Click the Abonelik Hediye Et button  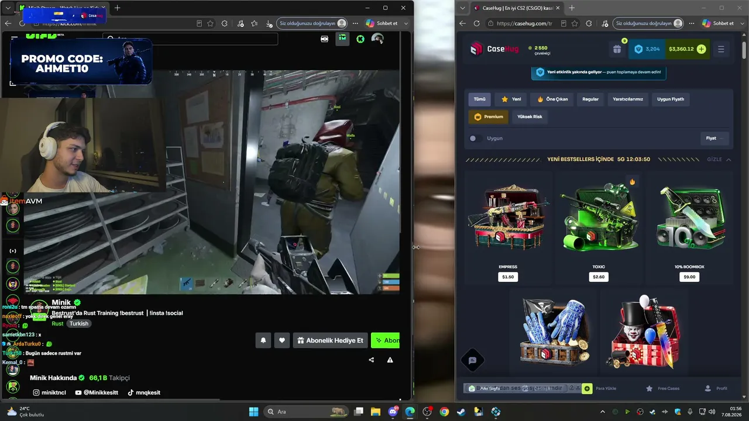pyautogui.click(x=331, y=340)
